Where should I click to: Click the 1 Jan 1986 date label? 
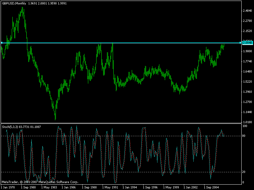[68, 187]
